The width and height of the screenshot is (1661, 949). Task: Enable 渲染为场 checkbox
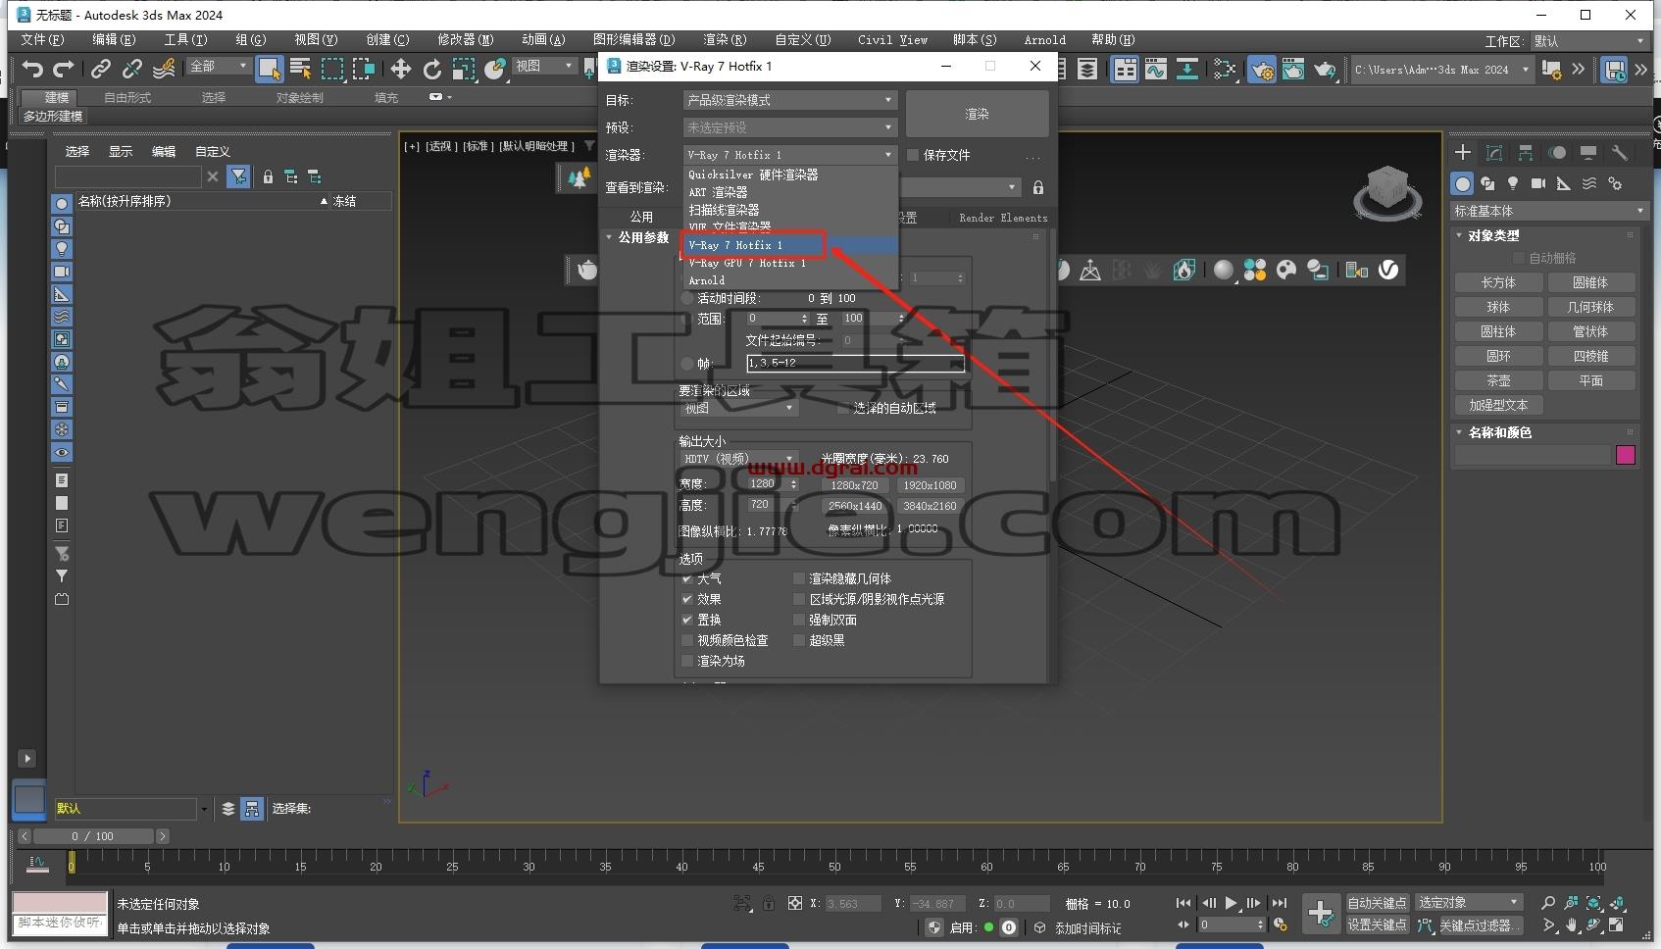687,661
